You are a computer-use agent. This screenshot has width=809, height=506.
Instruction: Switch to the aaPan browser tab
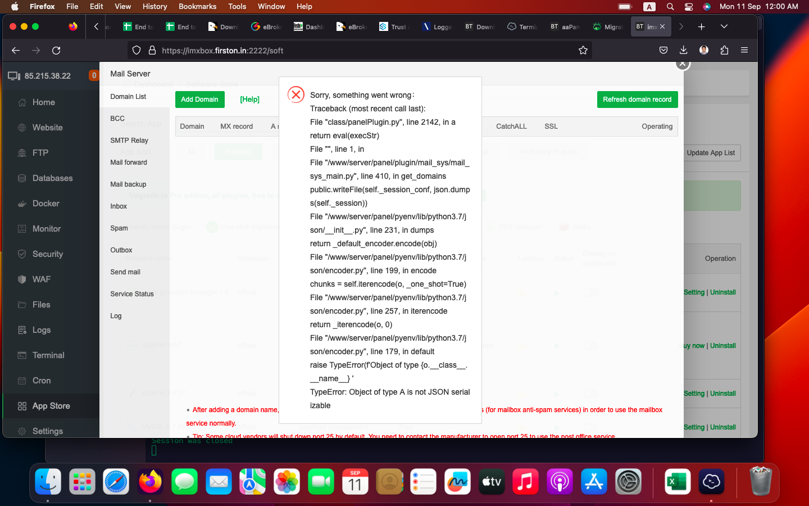(565, 26)
